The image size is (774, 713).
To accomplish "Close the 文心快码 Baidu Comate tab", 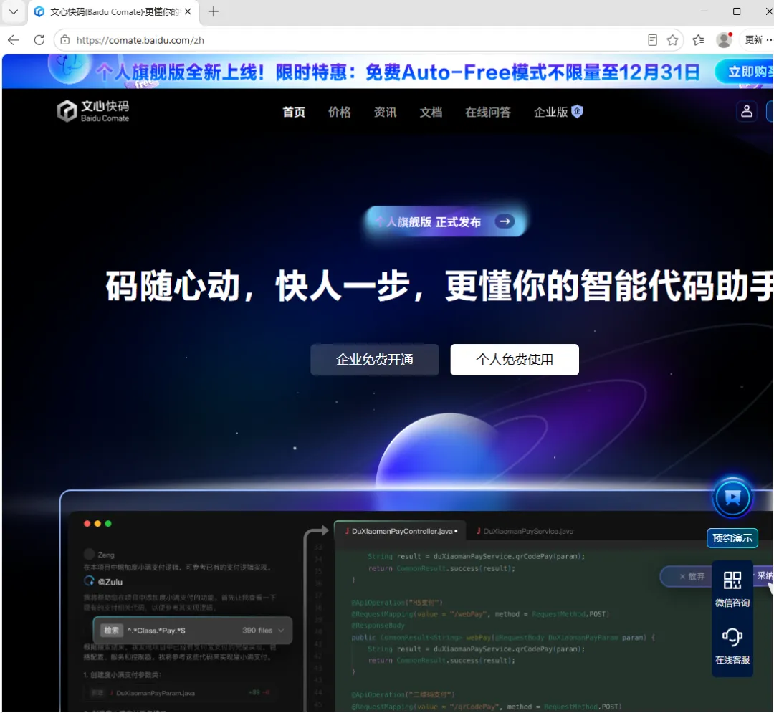I will click(188, 11).
